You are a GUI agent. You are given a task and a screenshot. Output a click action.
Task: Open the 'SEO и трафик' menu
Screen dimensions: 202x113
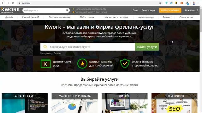click(x=87, y=17)
